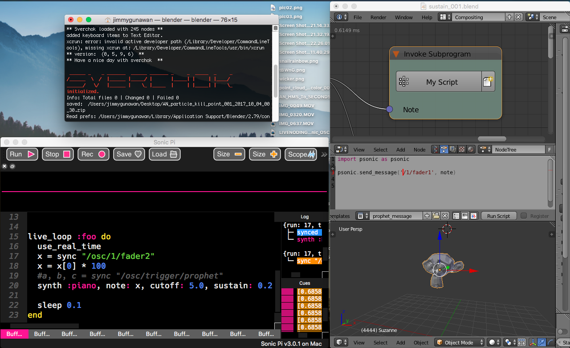
Task: Open the 3D View editor type selector
Action: (341, 343)
